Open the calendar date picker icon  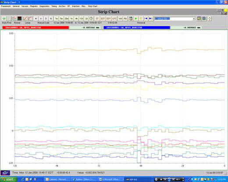click(131, 18)
